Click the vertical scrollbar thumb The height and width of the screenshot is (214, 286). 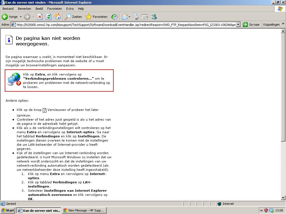pos(283,87)
